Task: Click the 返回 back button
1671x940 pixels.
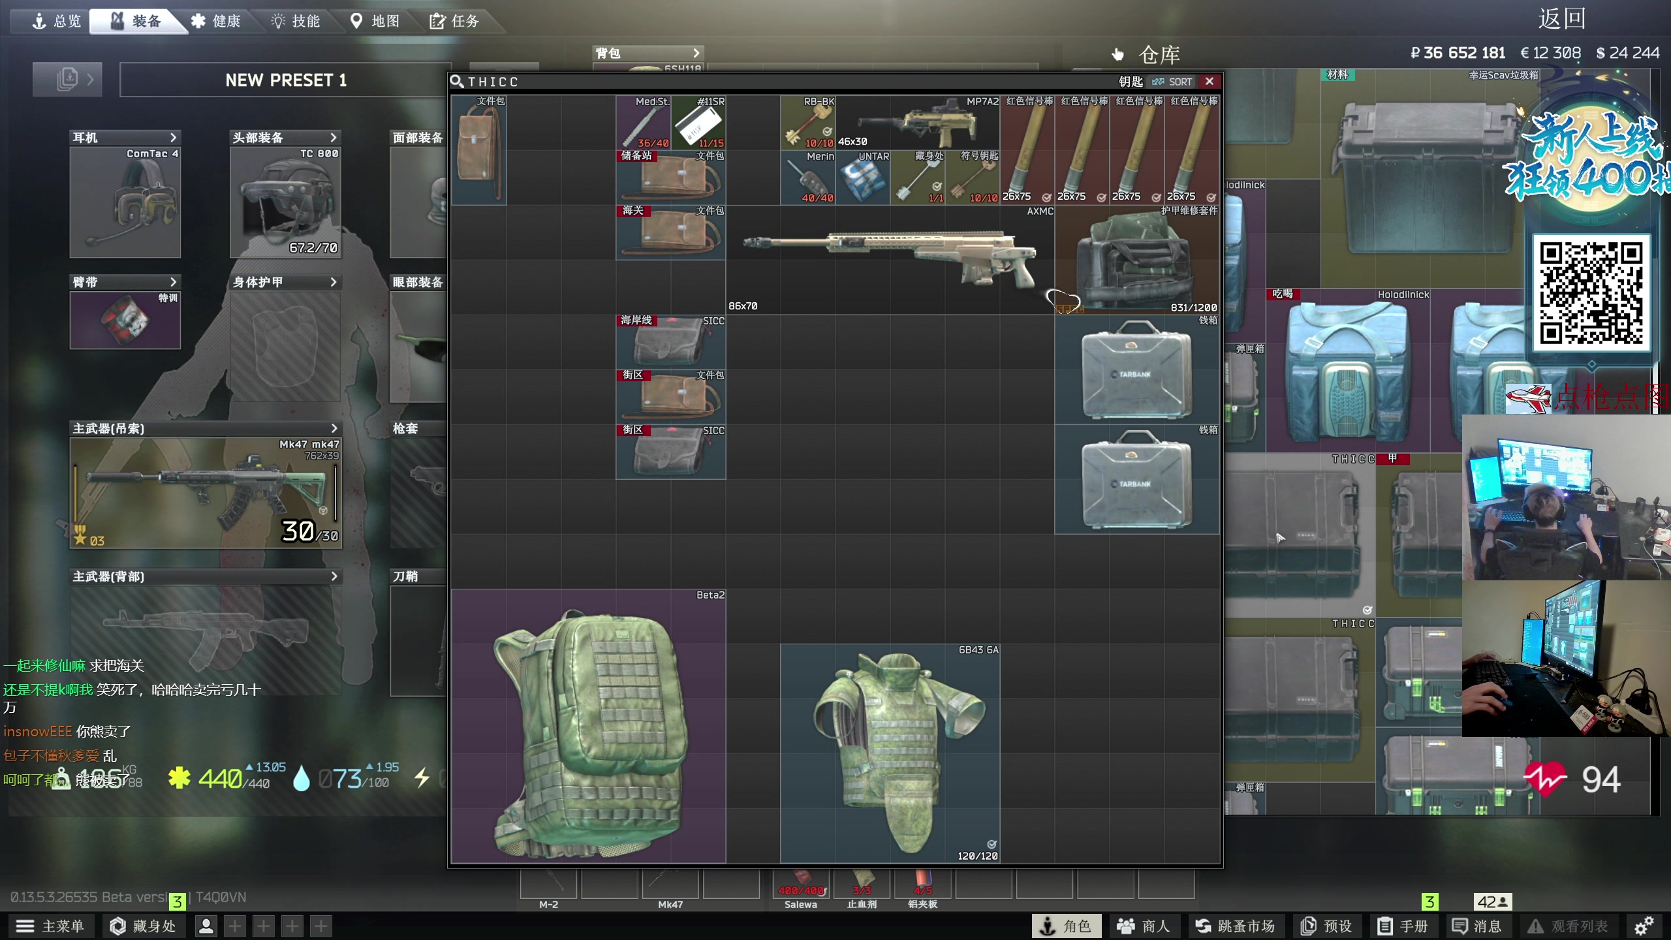Action: [x=1562, y=19]
